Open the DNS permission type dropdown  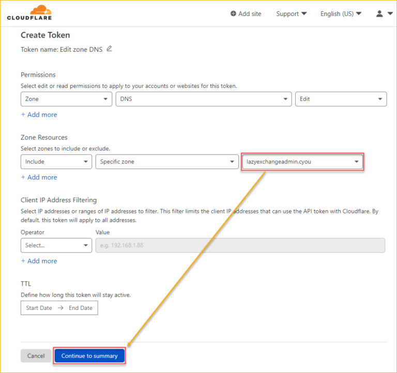(x=204, y=99)
